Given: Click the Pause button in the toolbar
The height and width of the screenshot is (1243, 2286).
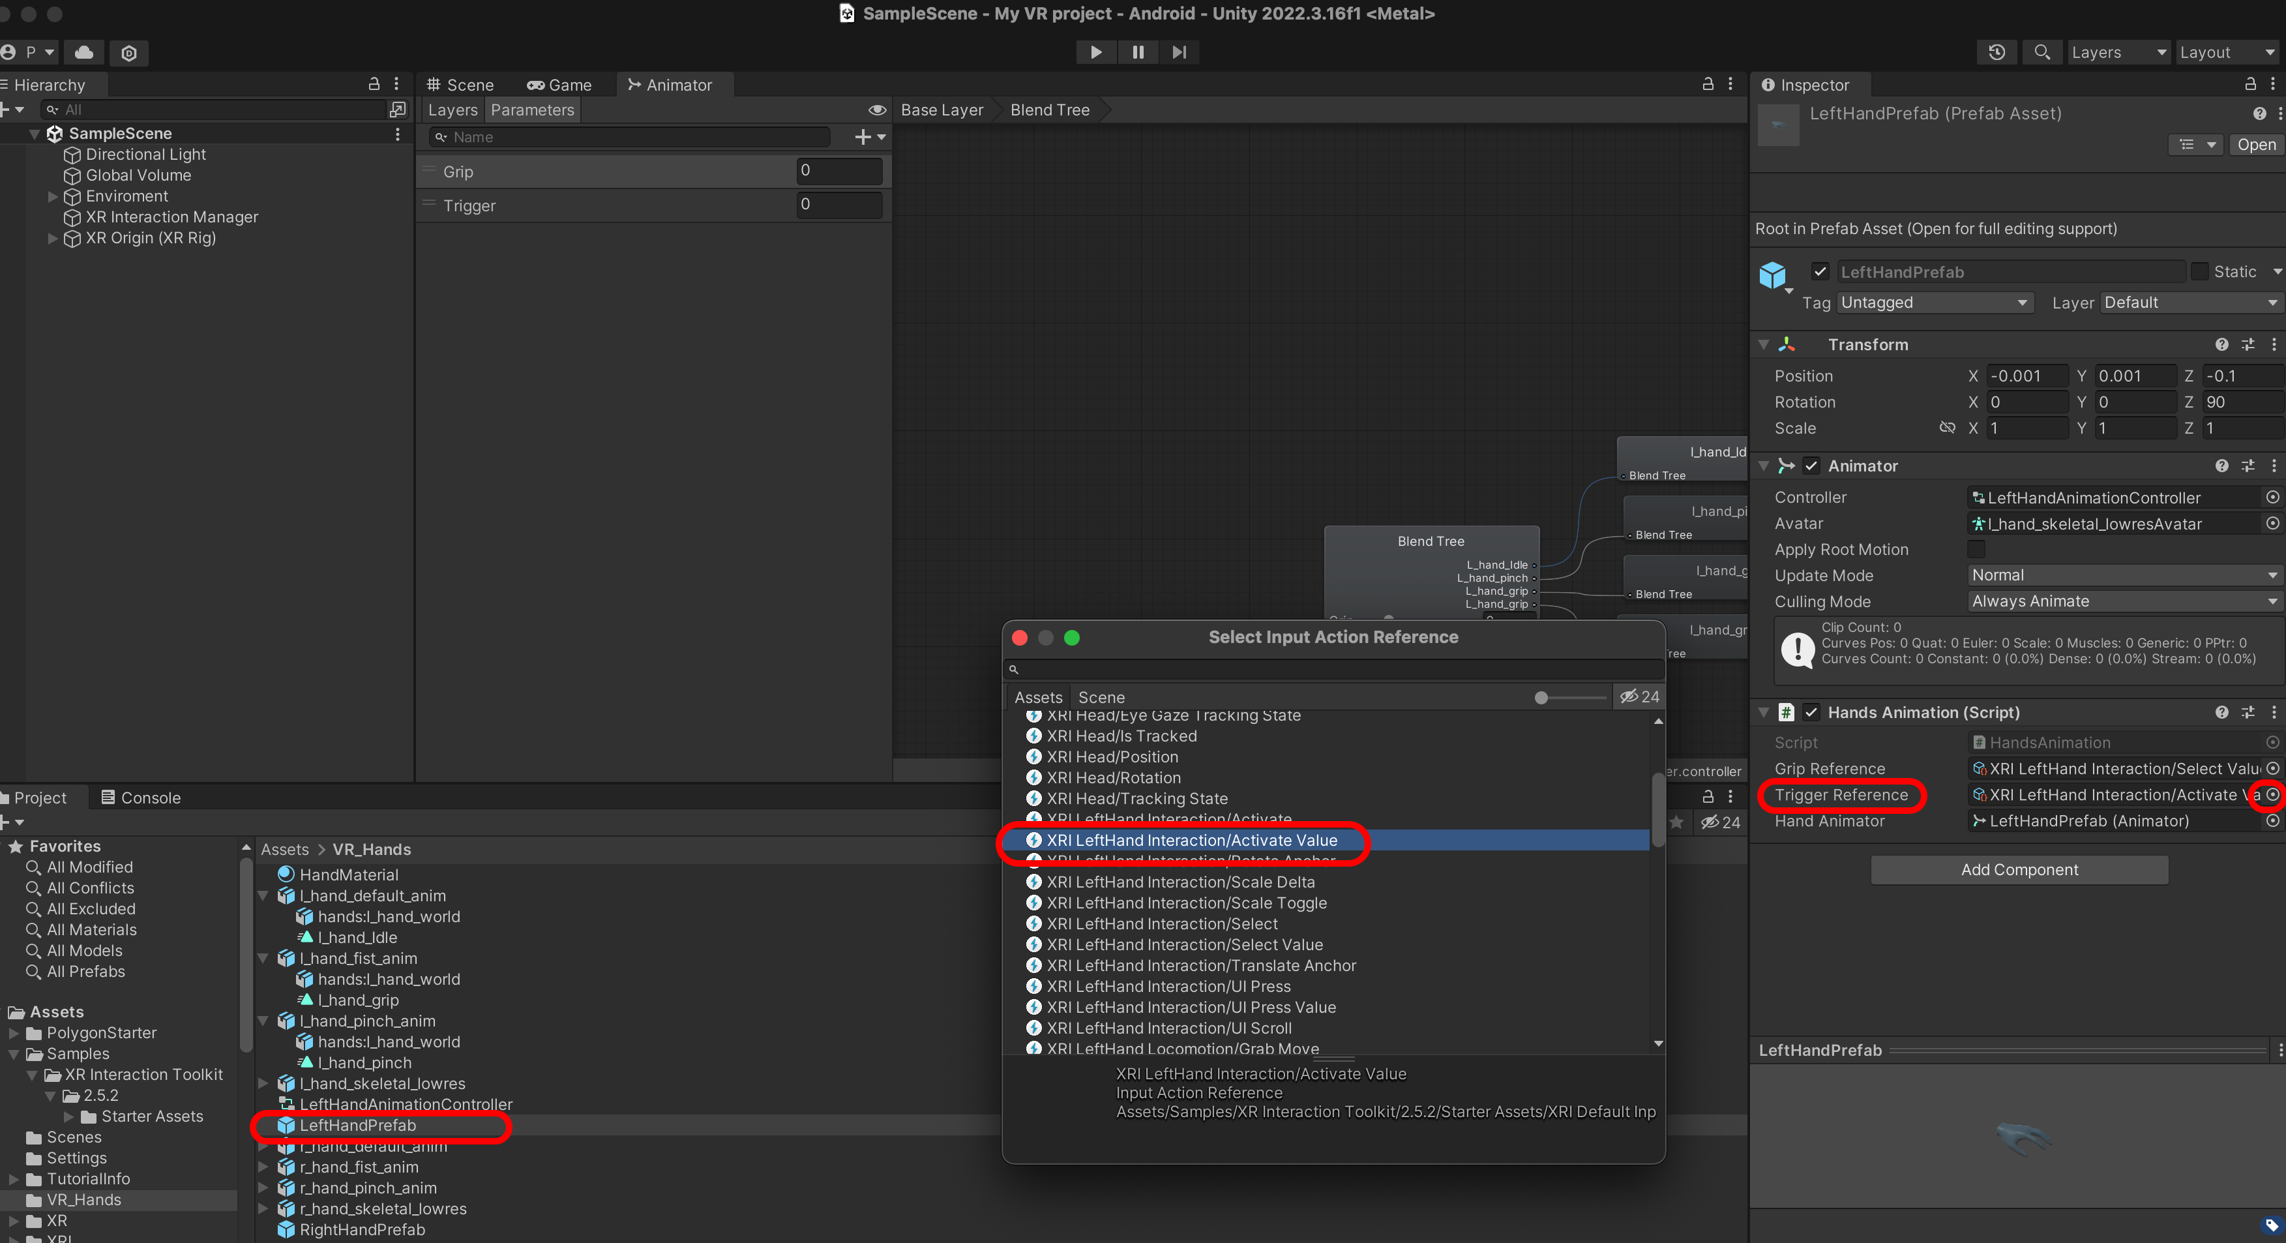Looking at the screenshot, I should point(1138,52).
